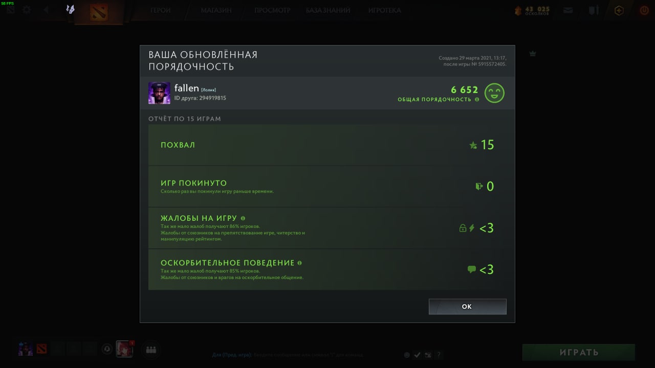
Task: Click the back arrow icon
Action: [x=46, y=10]
